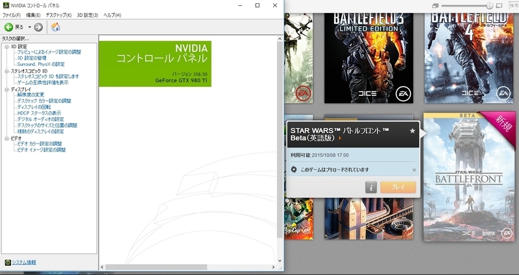Select the city-skyline game cover in Origin
519x275 pixels.
[x=368, y=219]
